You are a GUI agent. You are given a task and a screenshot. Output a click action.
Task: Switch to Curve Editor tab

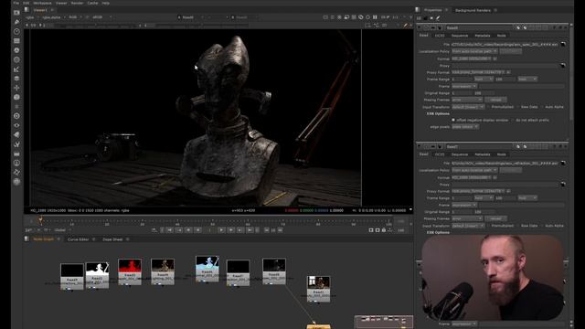coord(78,239)
